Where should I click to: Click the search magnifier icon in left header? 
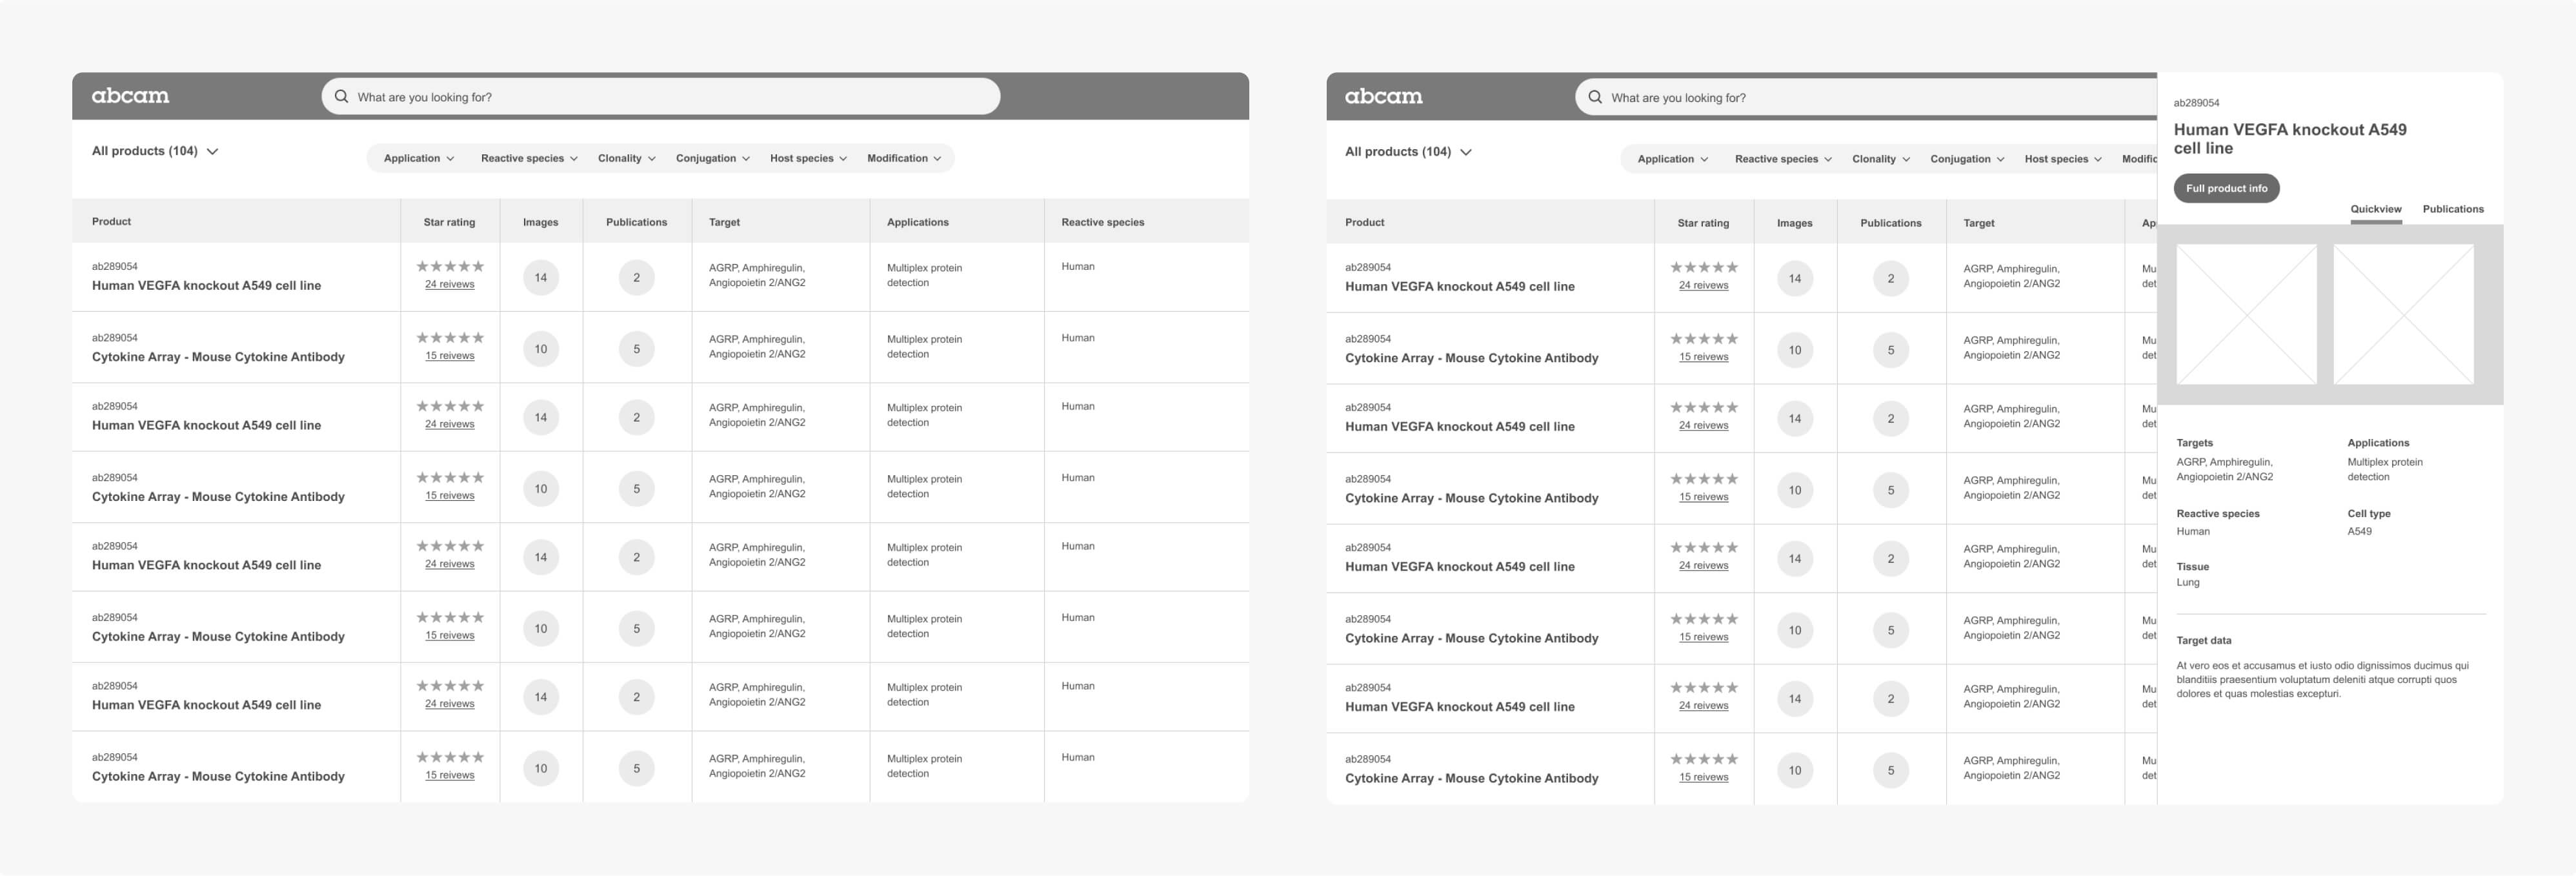tap(341, 96)
